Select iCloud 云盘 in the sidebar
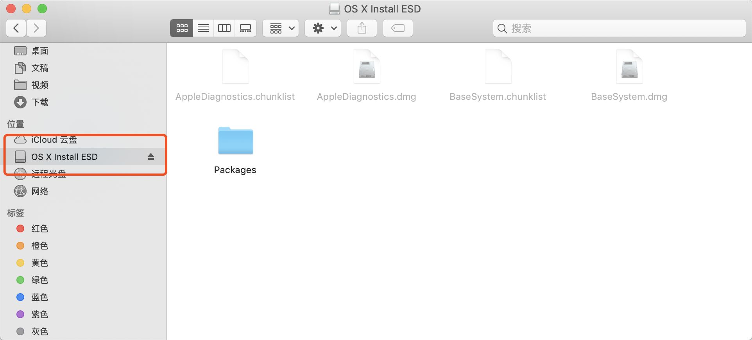The image size is (752, 340). (x=83, y=140)
